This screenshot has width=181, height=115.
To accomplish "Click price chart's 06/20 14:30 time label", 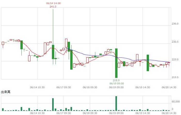I will (x=169, y=87).
